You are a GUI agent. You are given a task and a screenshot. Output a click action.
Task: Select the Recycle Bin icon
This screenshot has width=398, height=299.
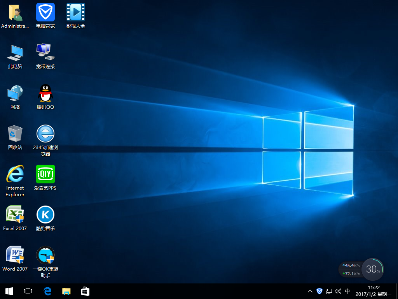point(15,134)
